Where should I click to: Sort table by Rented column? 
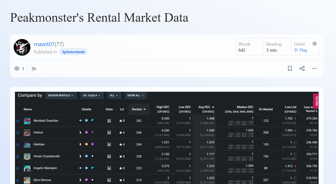point(139,109)
